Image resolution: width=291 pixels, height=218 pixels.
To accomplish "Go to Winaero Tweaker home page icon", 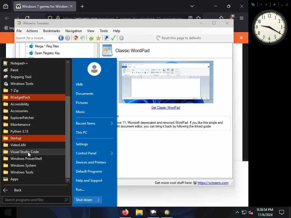I will point(76,38).
